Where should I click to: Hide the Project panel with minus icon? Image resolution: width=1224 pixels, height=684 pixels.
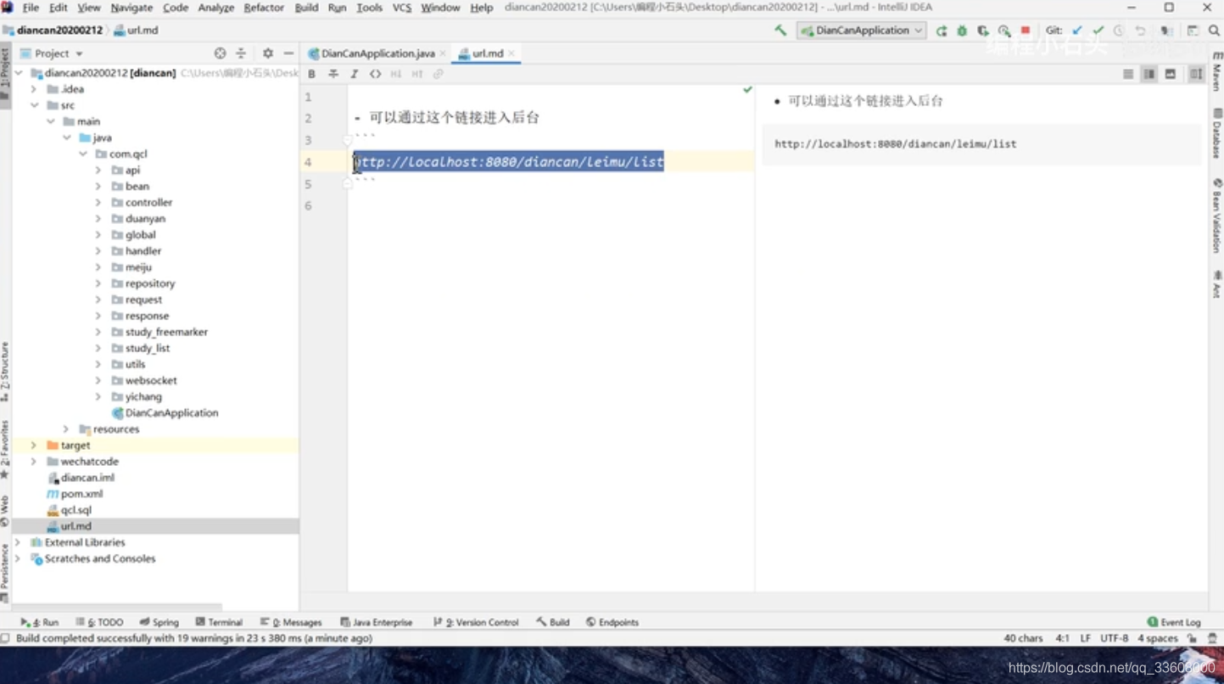(288, 53)
